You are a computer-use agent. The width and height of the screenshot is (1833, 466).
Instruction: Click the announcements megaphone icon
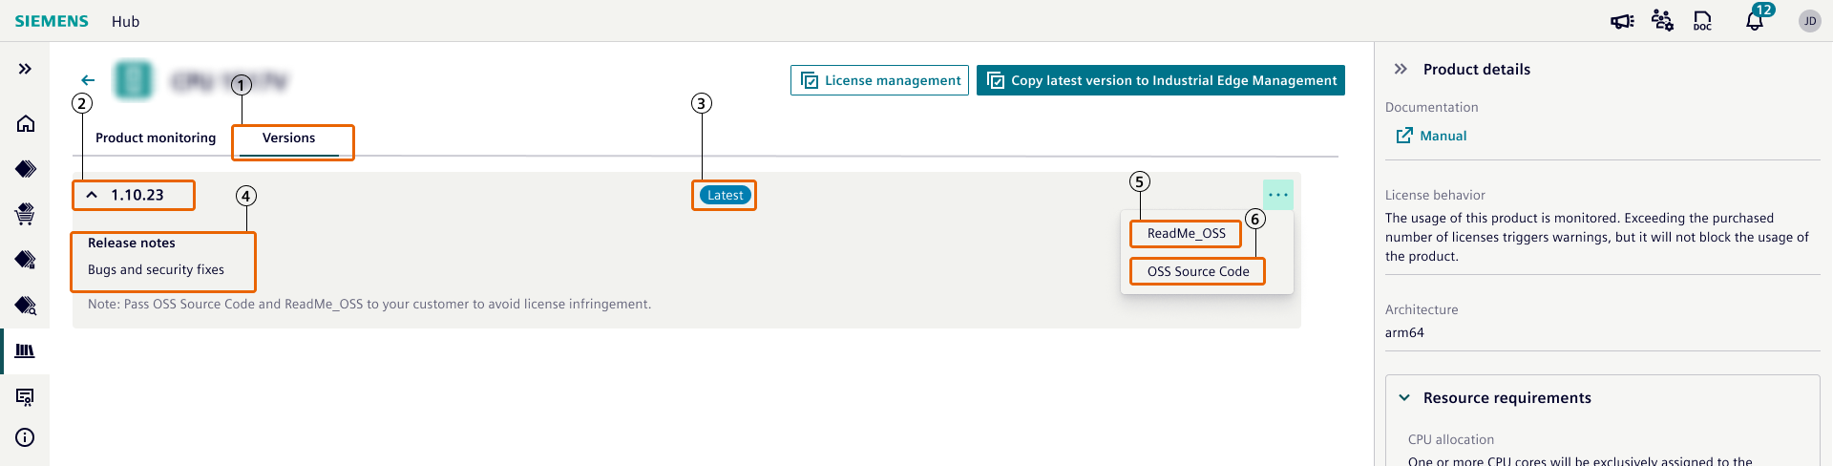[1622, 21]
